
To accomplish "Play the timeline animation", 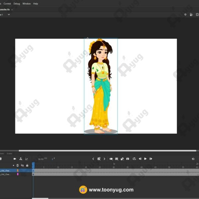I will (146, 159).
